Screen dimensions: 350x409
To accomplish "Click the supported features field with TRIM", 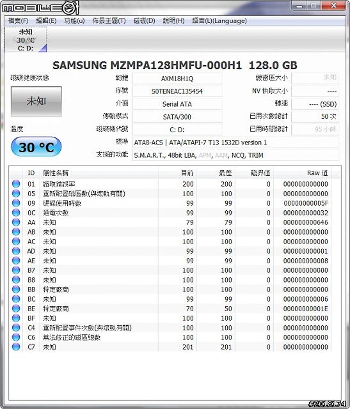I will pyautogui.click(x=235, y=155).
